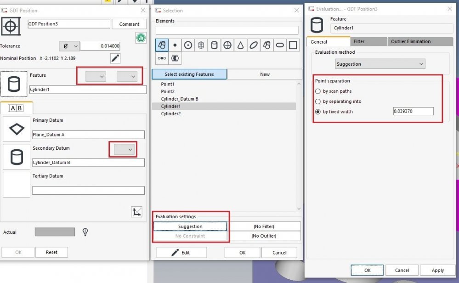The width and height of the screenshot is (459, 283).
Task: Select the Ellipse feature filter icon
Action: (x=254, y=45)
